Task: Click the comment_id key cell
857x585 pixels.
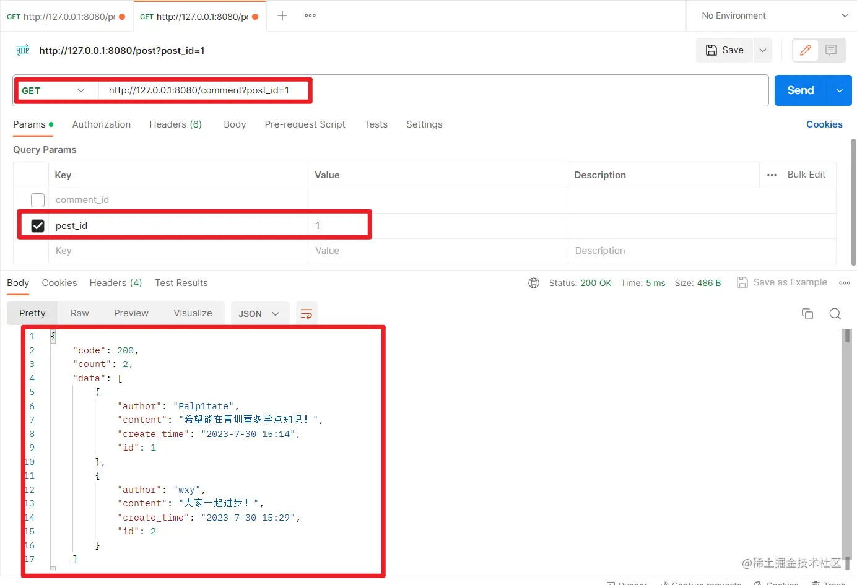Action: coord(178,200)
